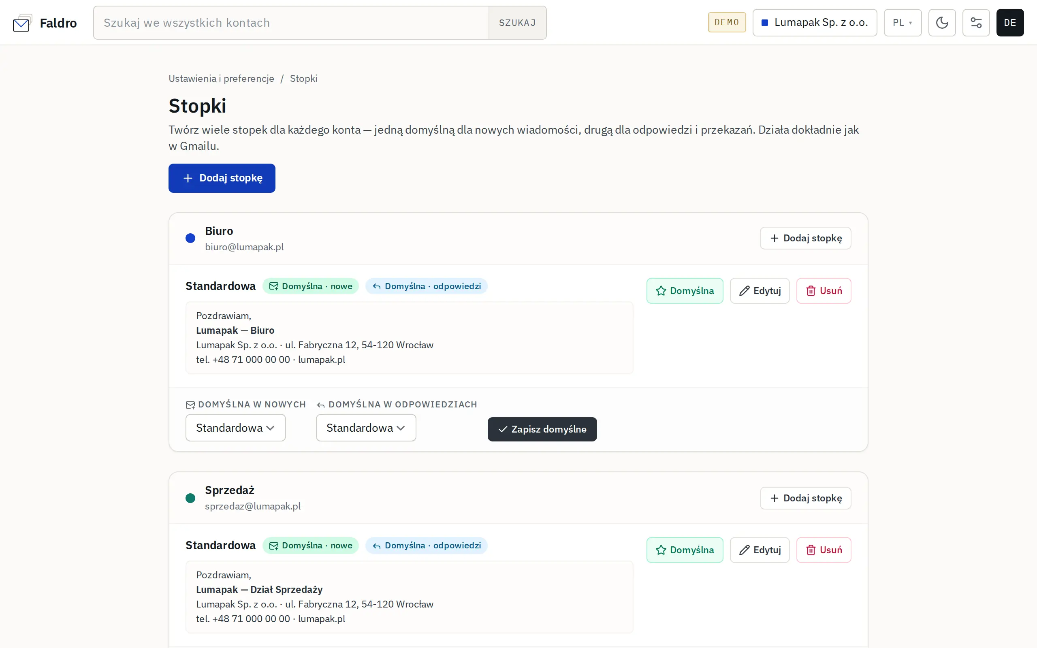Screen dimensions: 1037x648
Task: Go to the 'Ustawienia i preferencje' breadcrumb
Action: coord(221,79)
